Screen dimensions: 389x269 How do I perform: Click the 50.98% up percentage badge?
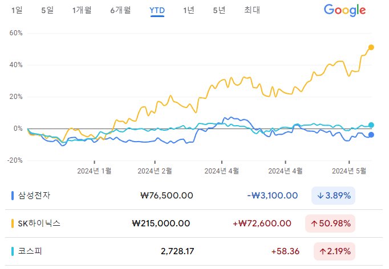pos(330,224)
